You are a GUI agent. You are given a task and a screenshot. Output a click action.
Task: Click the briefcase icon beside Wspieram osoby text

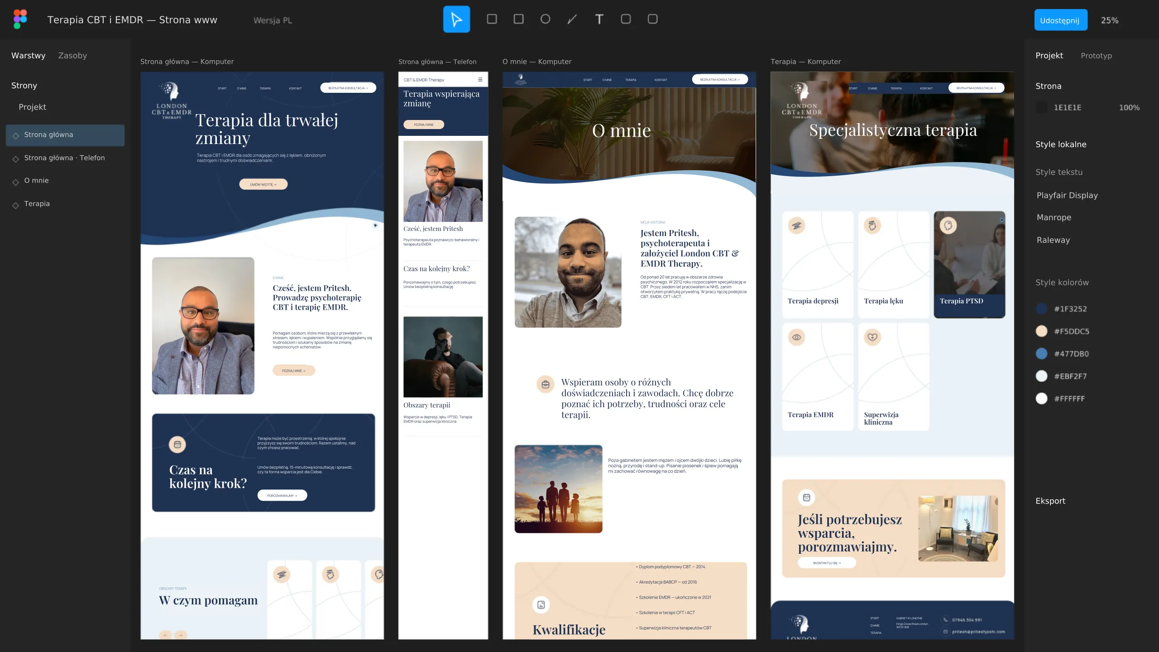pos(545,384)
